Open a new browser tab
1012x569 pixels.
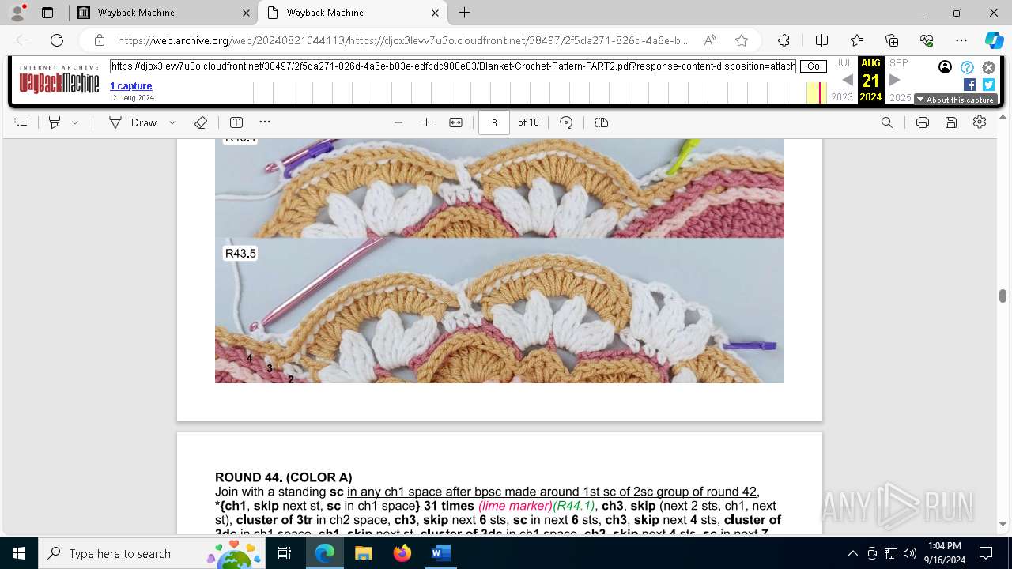click(465, 13)
